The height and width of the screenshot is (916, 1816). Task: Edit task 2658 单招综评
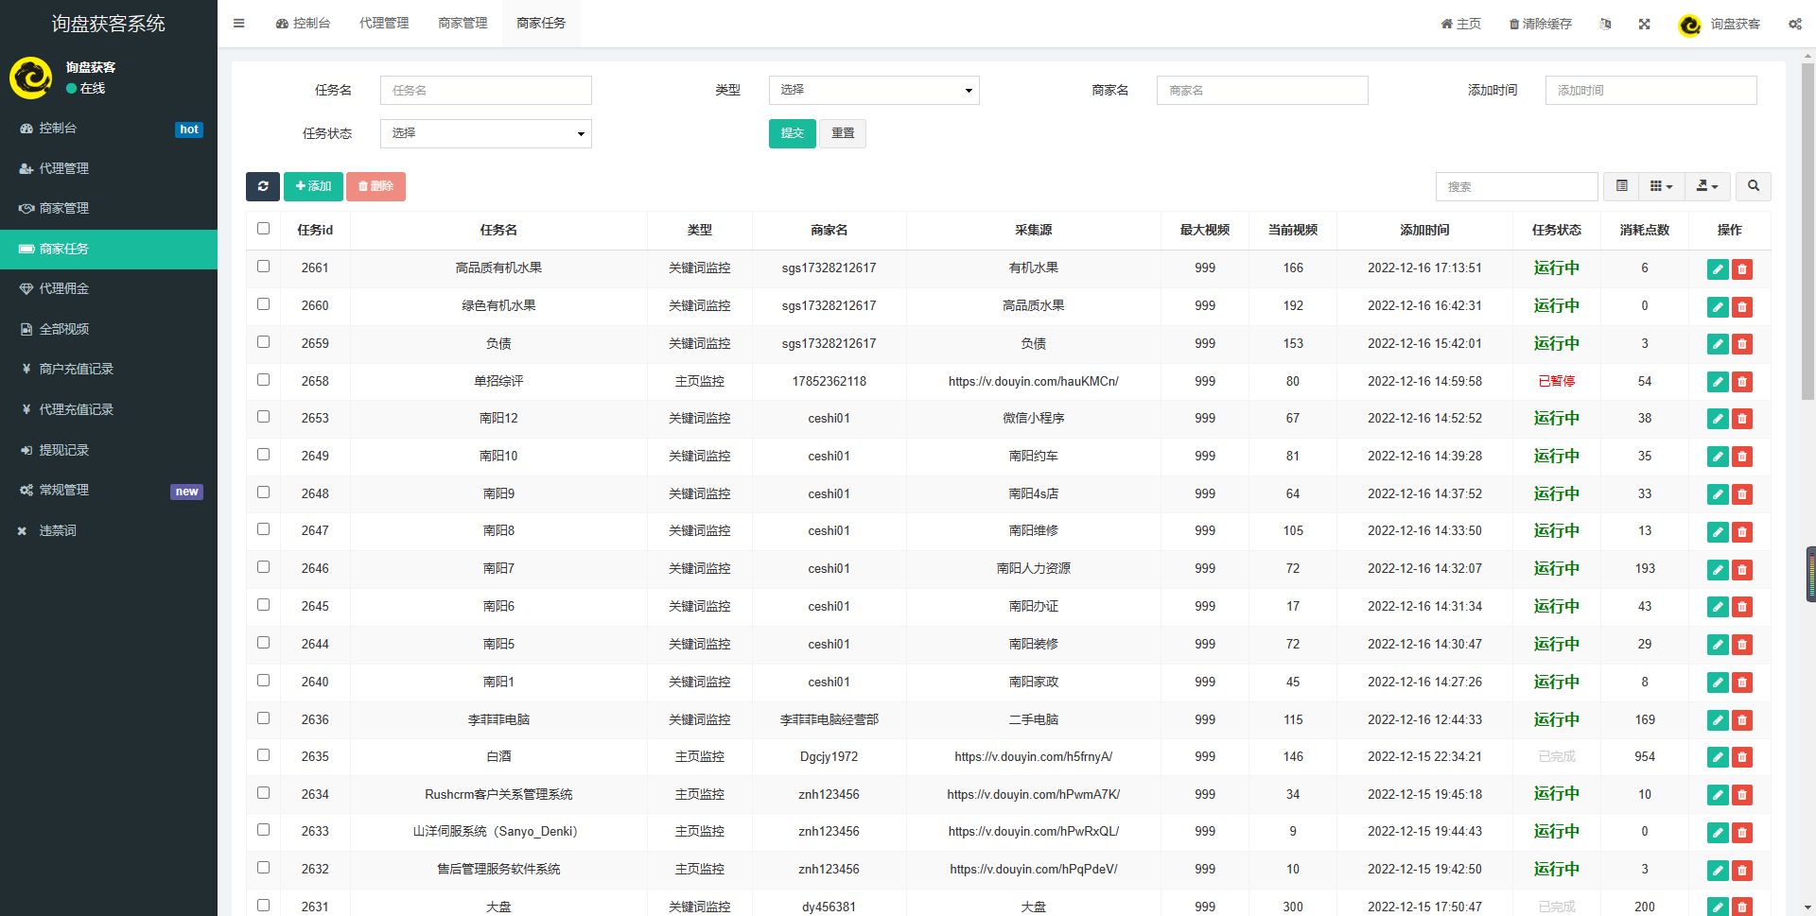pyautogui.click(x=1718, y=382)
